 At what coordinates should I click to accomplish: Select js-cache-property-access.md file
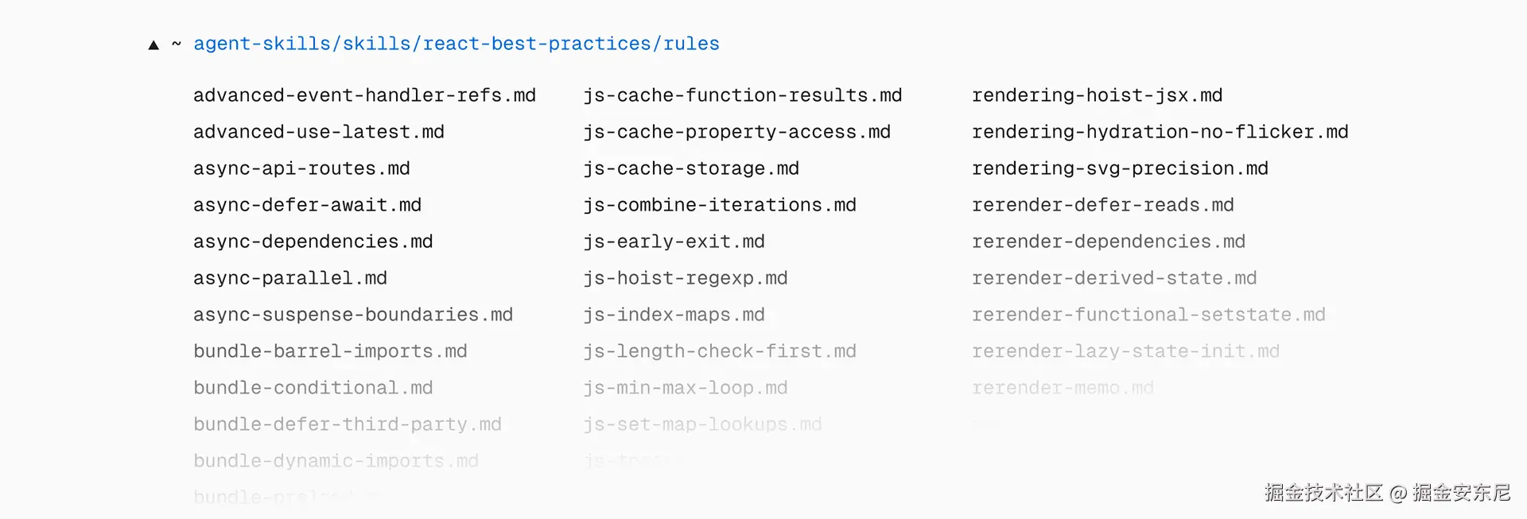(736, 132)
